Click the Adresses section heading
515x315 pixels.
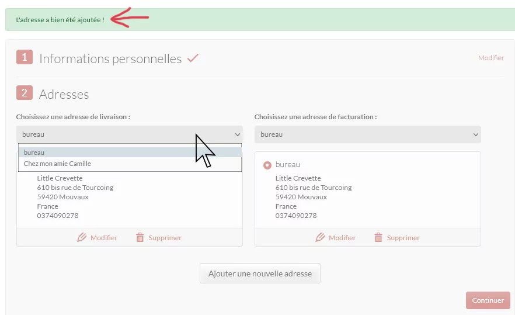64,94
